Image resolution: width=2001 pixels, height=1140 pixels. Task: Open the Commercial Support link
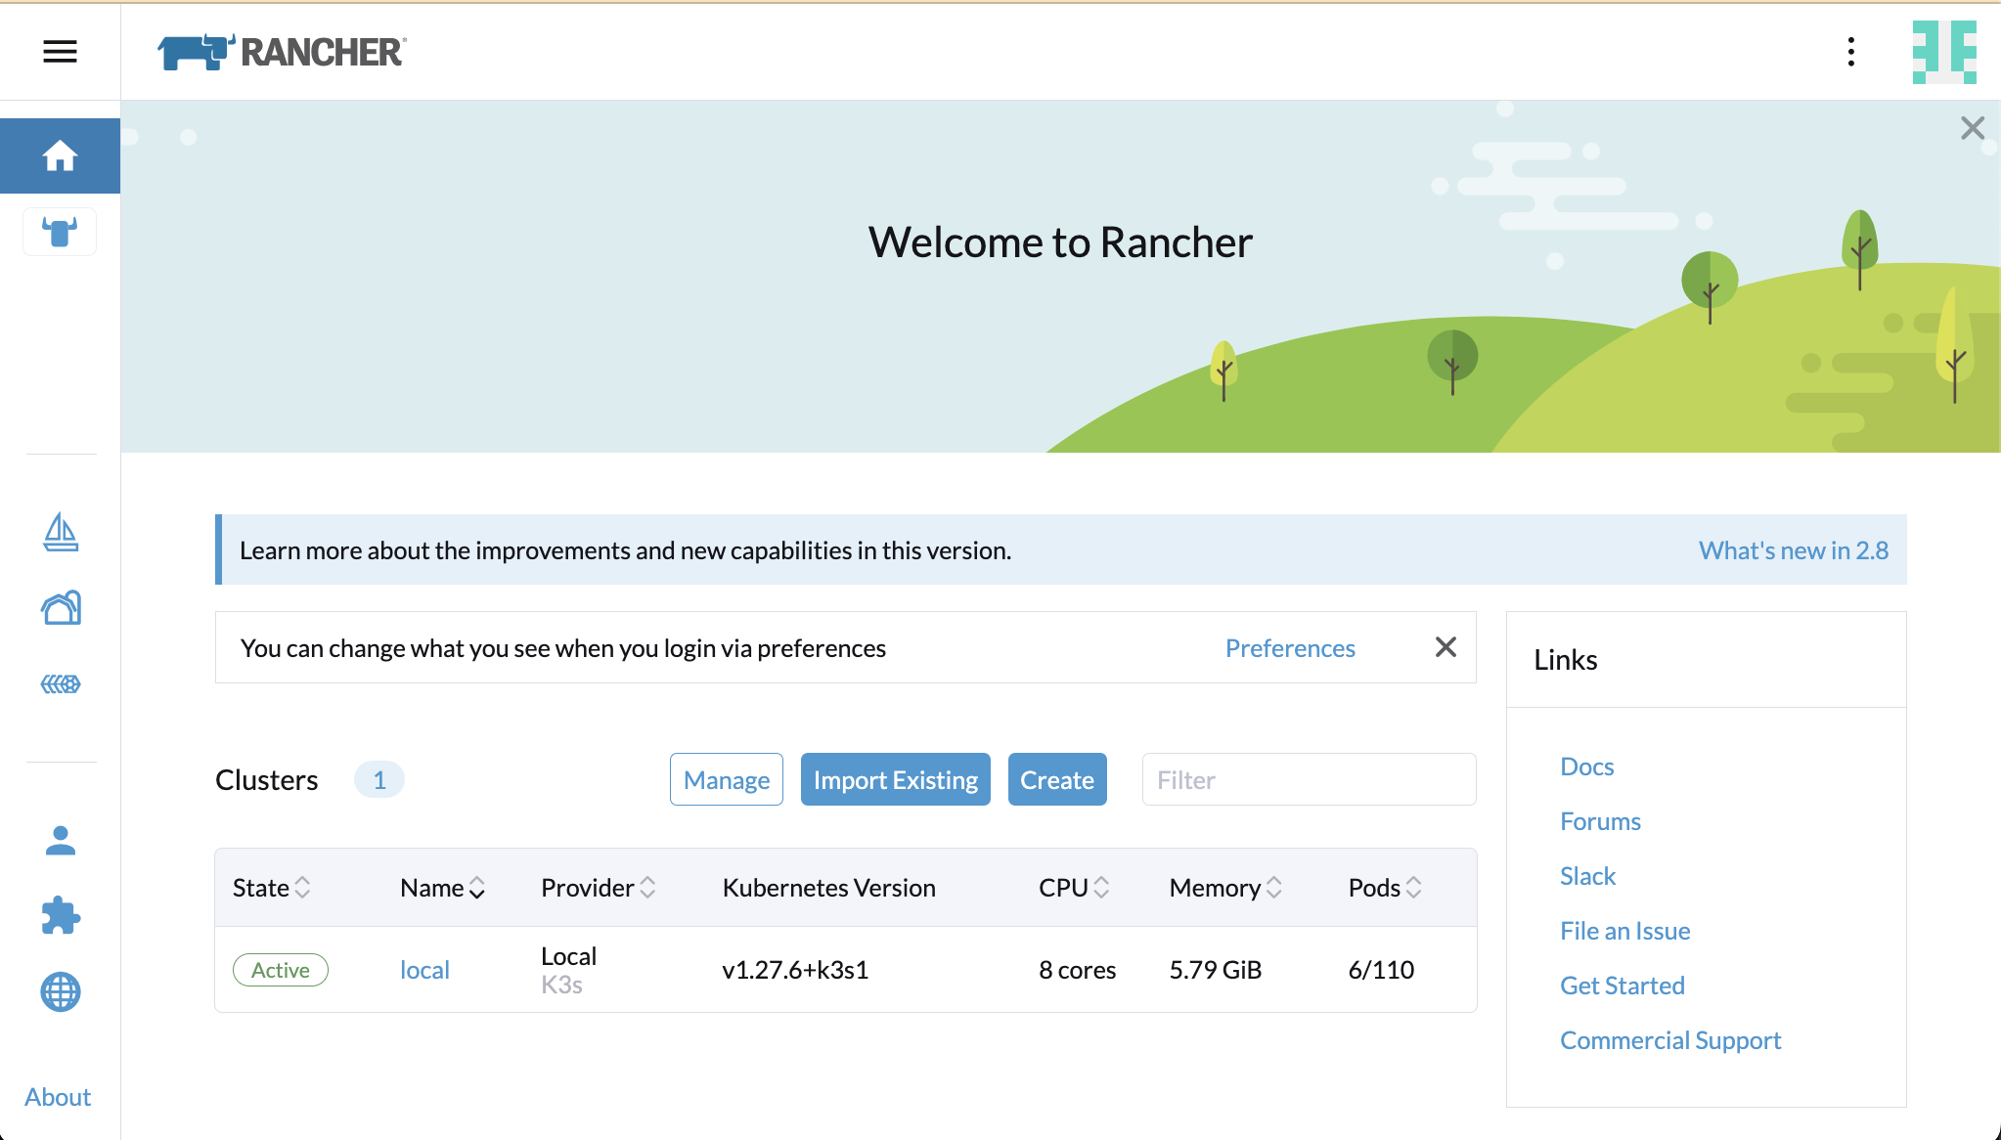tap(1670, 1040)
